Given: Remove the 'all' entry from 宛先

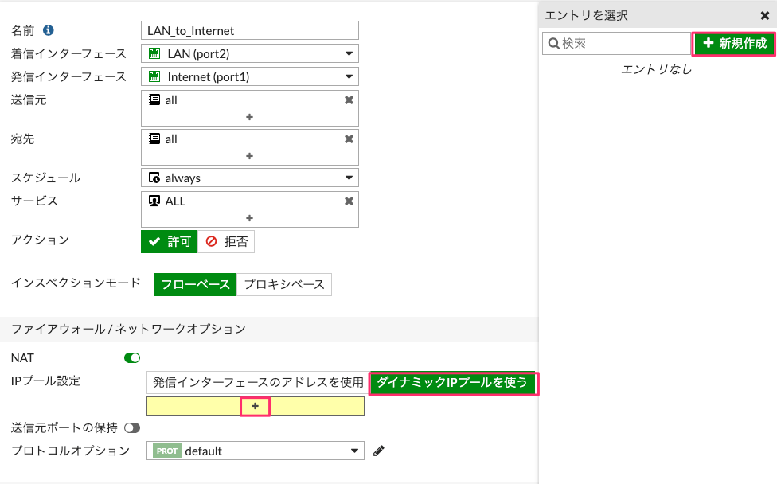Looking at the screenshot, I should pos(349,139).
